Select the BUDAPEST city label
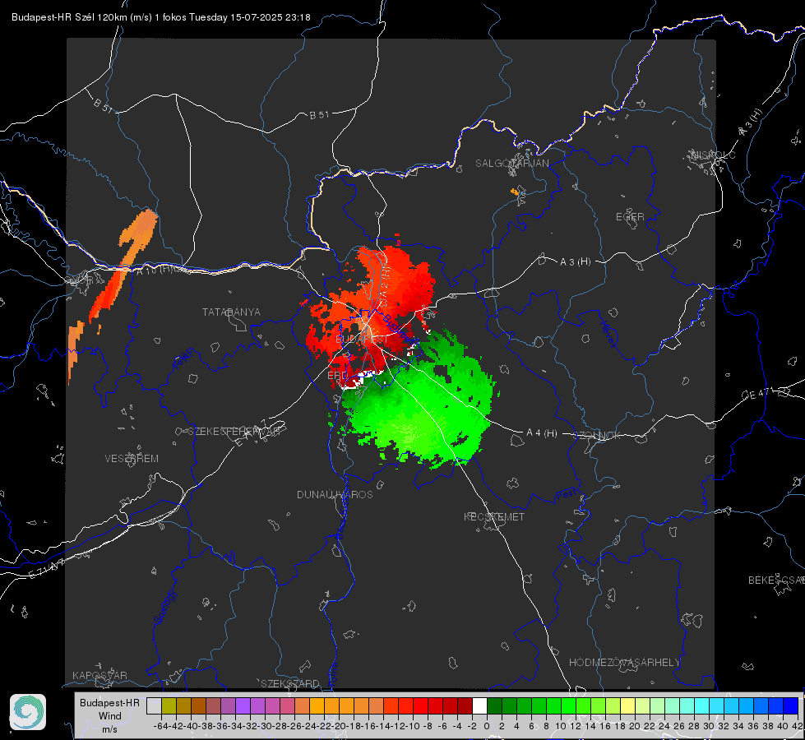The height and width of the screenshot is (740, 805). coord(362,340)
